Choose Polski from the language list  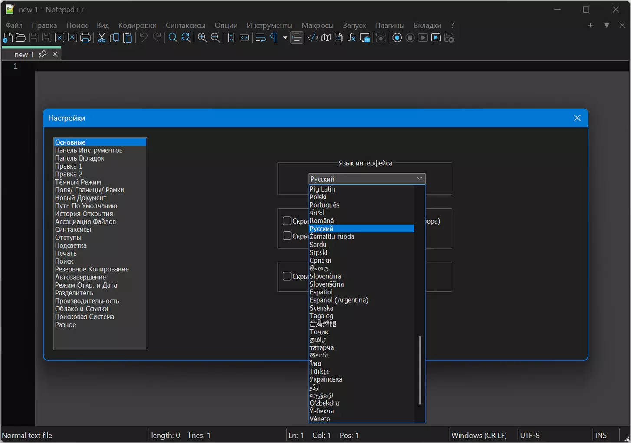click(x=362, y=197)
